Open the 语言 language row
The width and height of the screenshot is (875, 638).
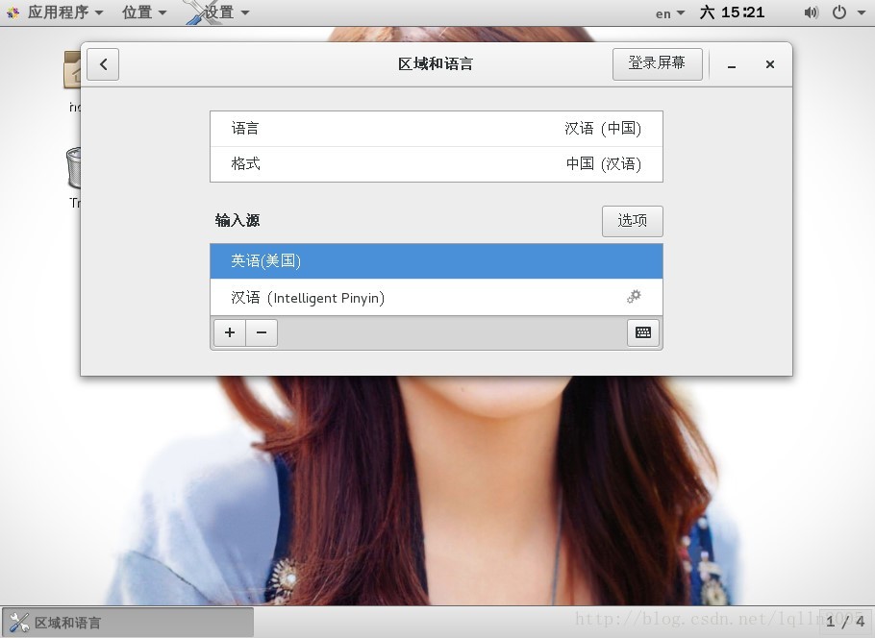tap(436, 128)
